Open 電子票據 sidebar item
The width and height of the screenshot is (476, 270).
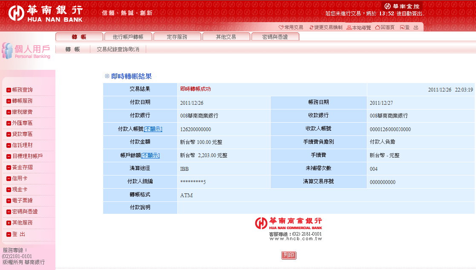[20, 201]
